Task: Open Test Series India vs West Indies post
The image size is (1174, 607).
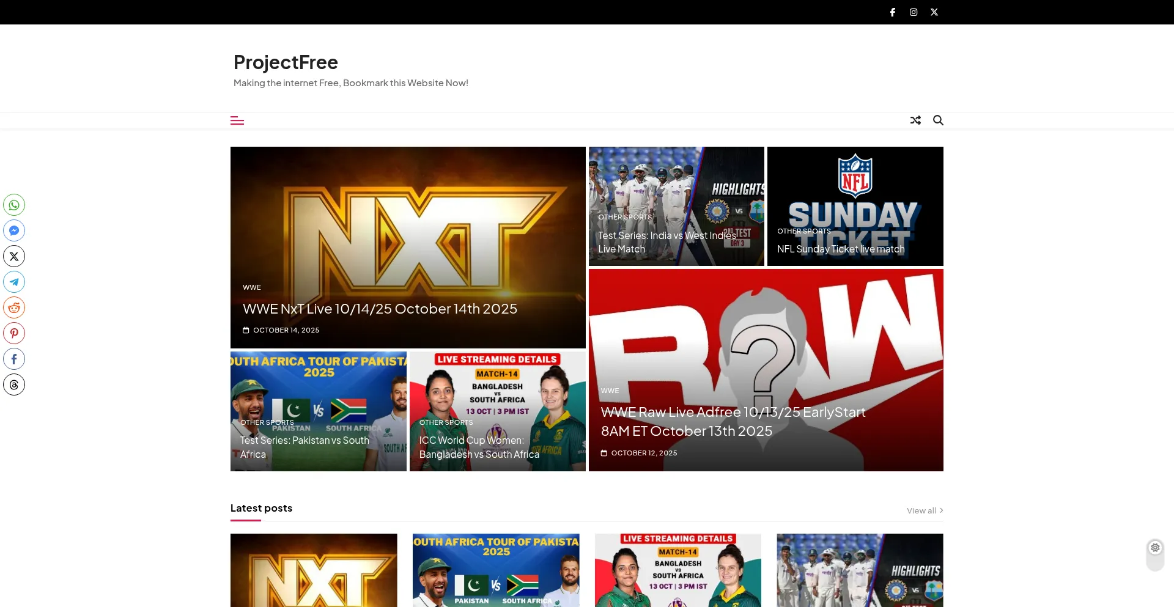Action: click(x=667, y=242)
